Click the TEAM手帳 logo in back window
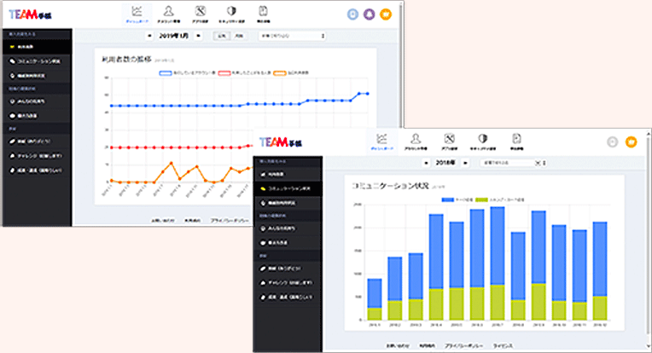Screen dimensions: 652x353 pyautogui.click(x=31, y=15)
